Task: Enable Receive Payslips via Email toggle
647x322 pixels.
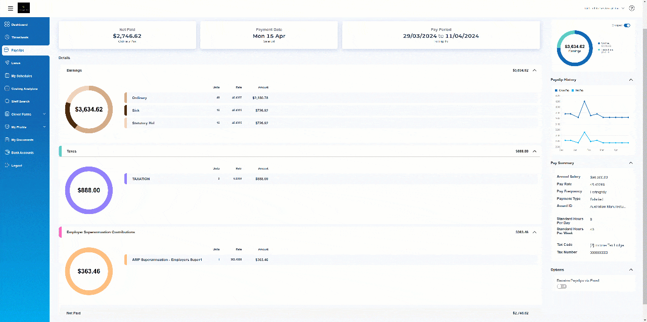Action: point(562,286)
